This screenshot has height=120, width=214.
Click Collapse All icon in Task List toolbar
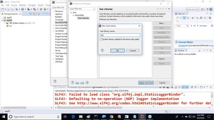coord(205,18)
